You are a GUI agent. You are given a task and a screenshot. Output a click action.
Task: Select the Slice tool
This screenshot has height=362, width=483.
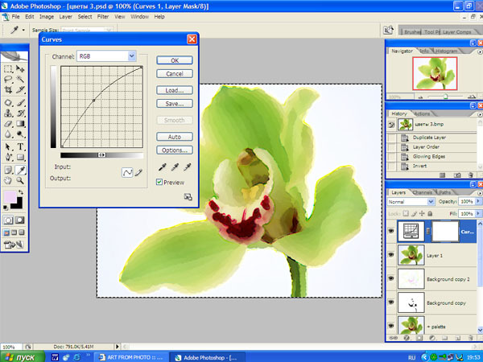point(20,89)
